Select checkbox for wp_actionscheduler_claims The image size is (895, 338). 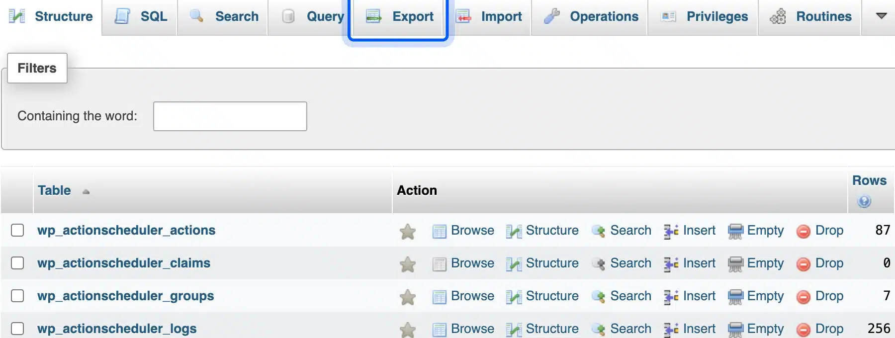[x=17, y=263]
